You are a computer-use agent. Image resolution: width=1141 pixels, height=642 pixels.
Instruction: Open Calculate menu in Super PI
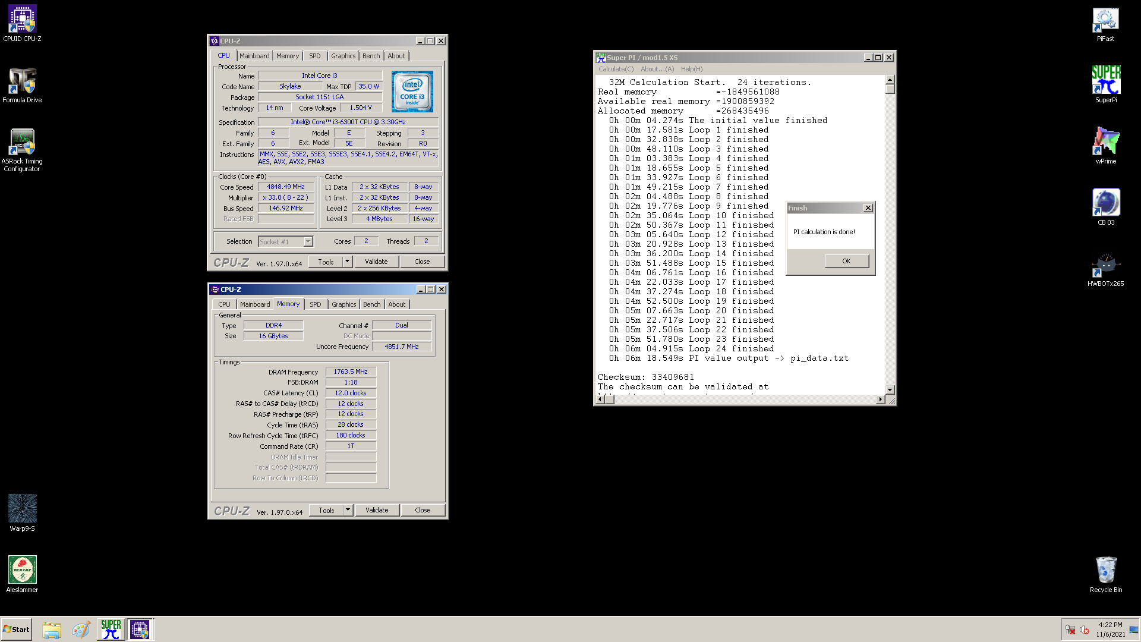(616, 69)
